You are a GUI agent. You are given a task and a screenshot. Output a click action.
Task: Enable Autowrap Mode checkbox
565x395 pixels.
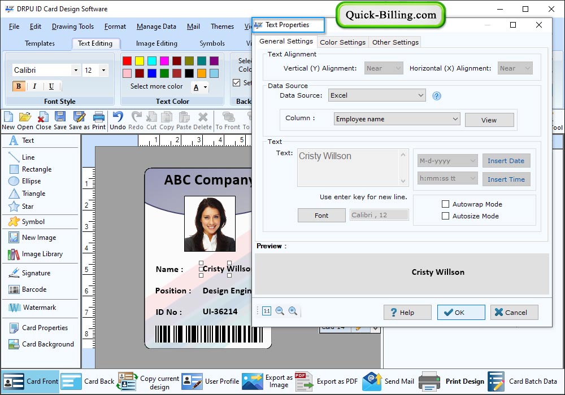pos(445,204)
